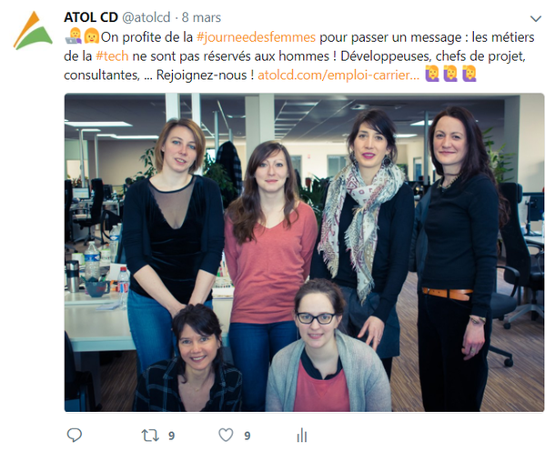Screen dimensions: 555x452
Task: Click the retweet count 9
Action: [x=171, y=436]
